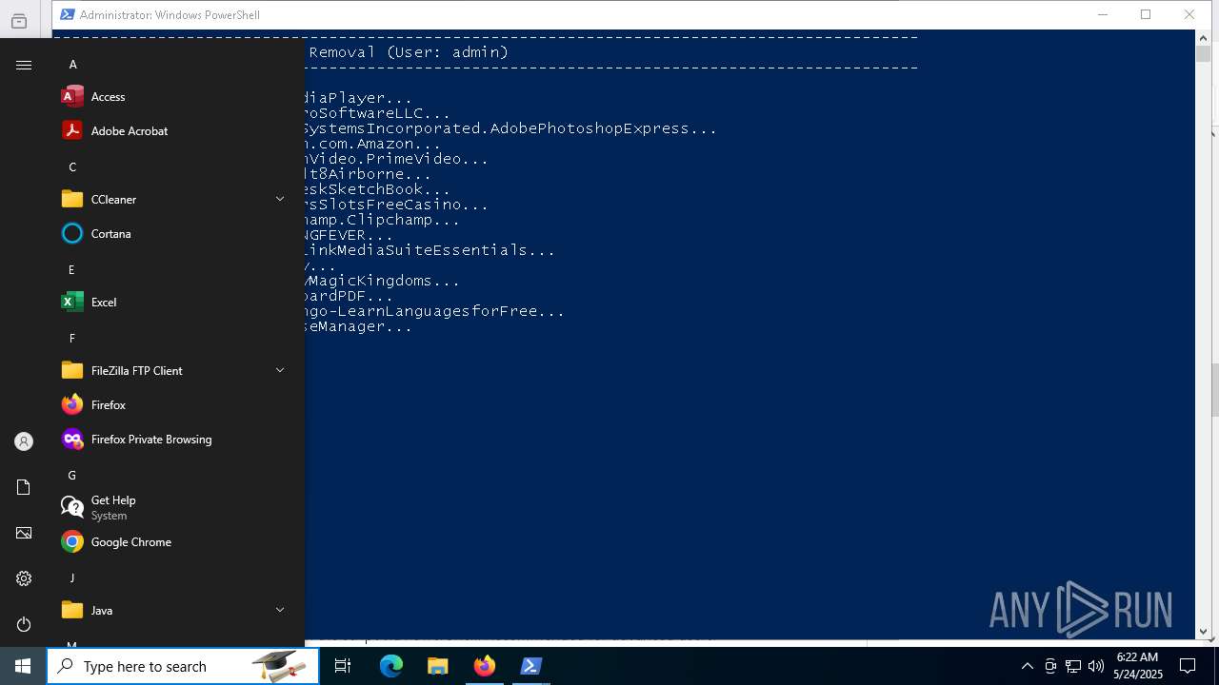Click 'LinkMediaSuiteEssentials...' output line
Viewport: 1219px width, 685px height.
(x=430, y=250)
